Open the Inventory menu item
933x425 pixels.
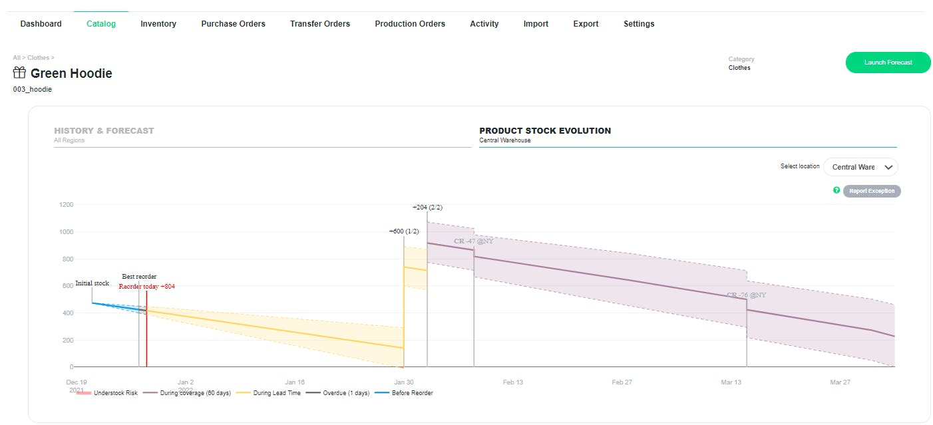click(x=158, y=24)
